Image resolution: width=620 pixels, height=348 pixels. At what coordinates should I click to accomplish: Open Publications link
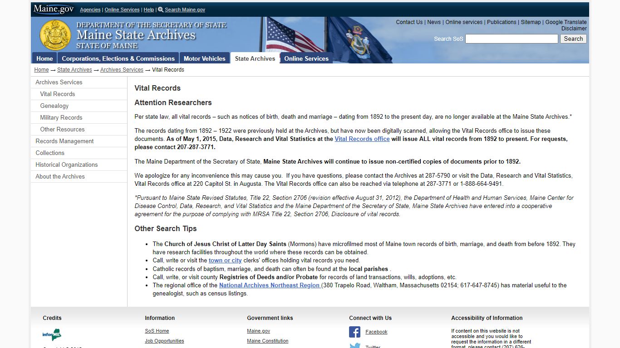pos(502,22)
